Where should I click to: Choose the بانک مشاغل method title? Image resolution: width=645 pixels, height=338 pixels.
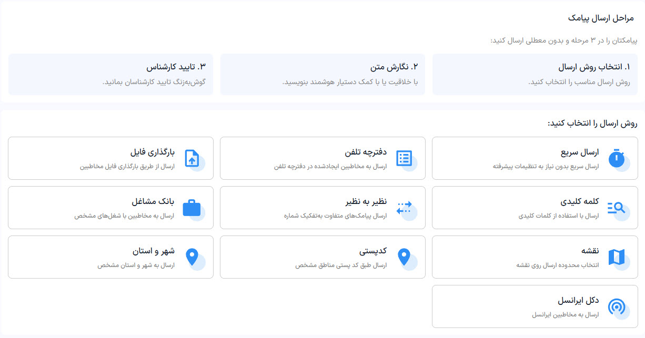[x=153, y=202]
